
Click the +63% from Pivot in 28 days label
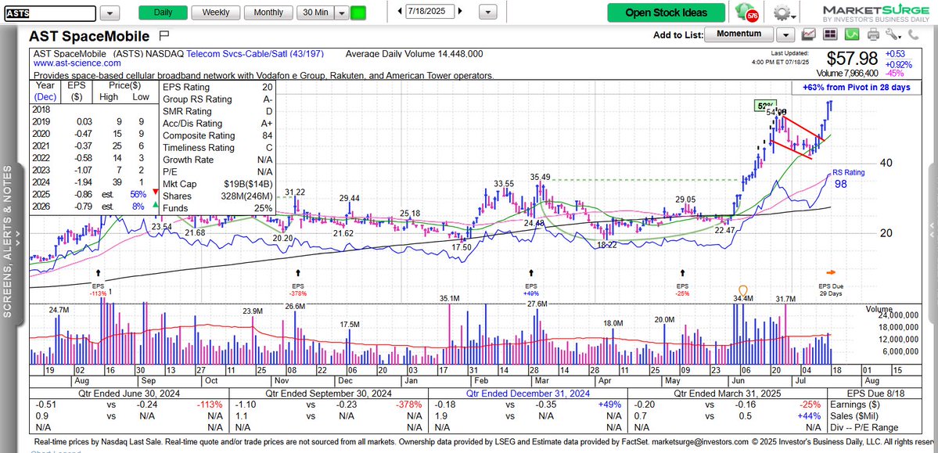857,88
